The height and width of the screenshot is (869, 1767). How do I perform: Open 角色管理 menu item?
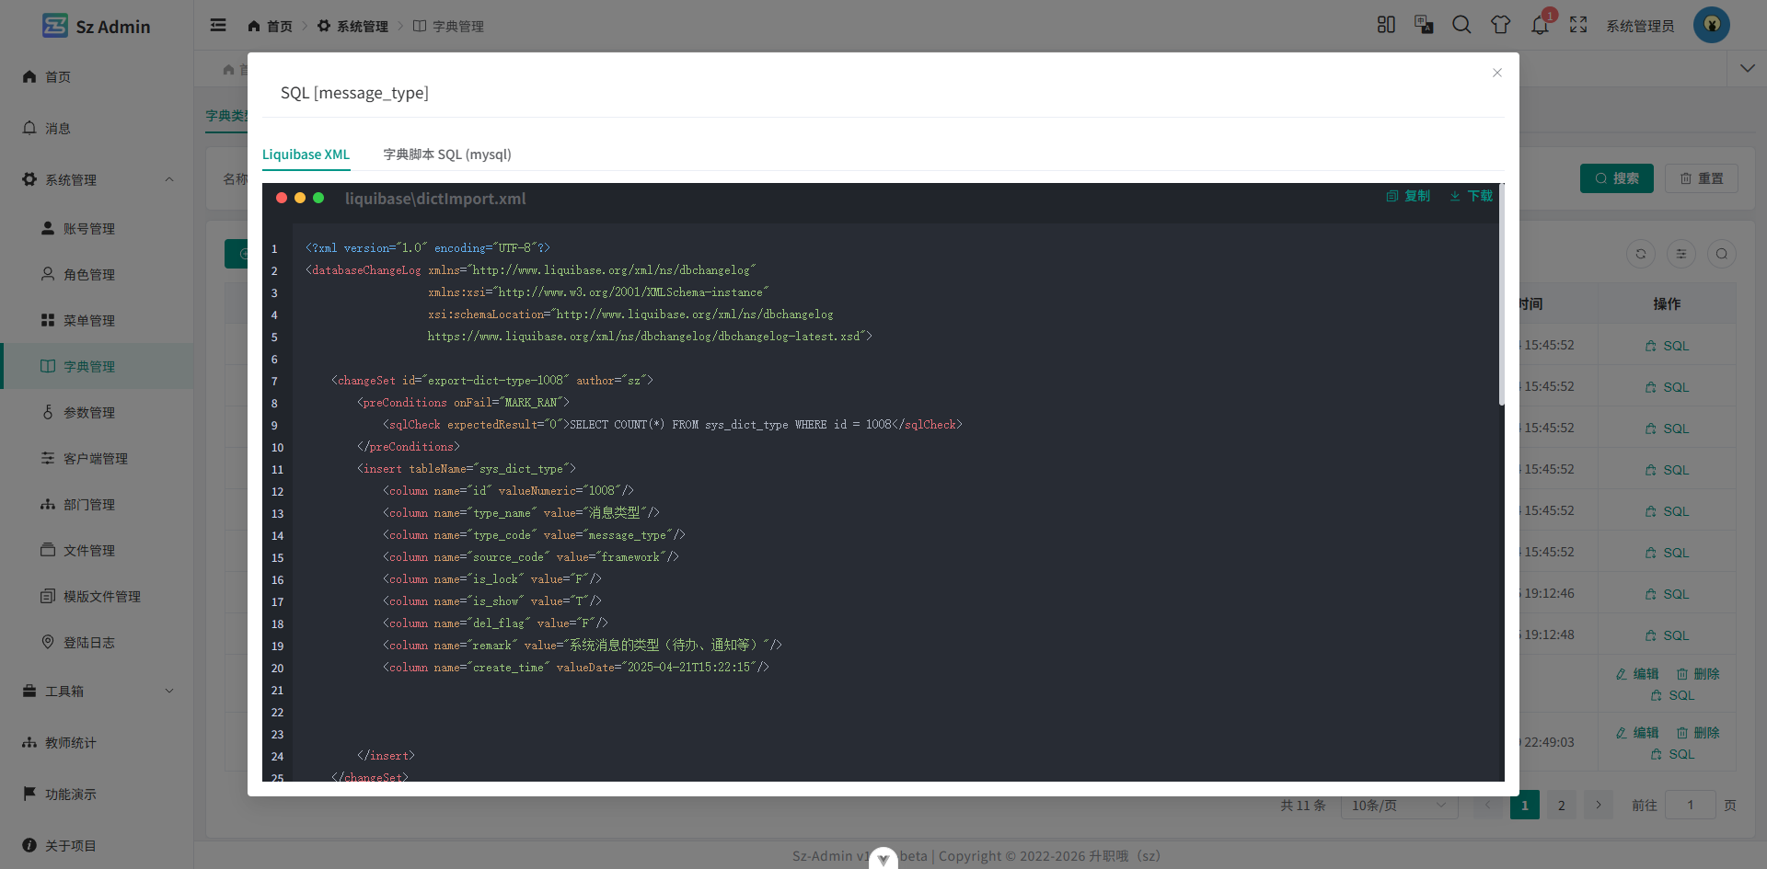97,274
